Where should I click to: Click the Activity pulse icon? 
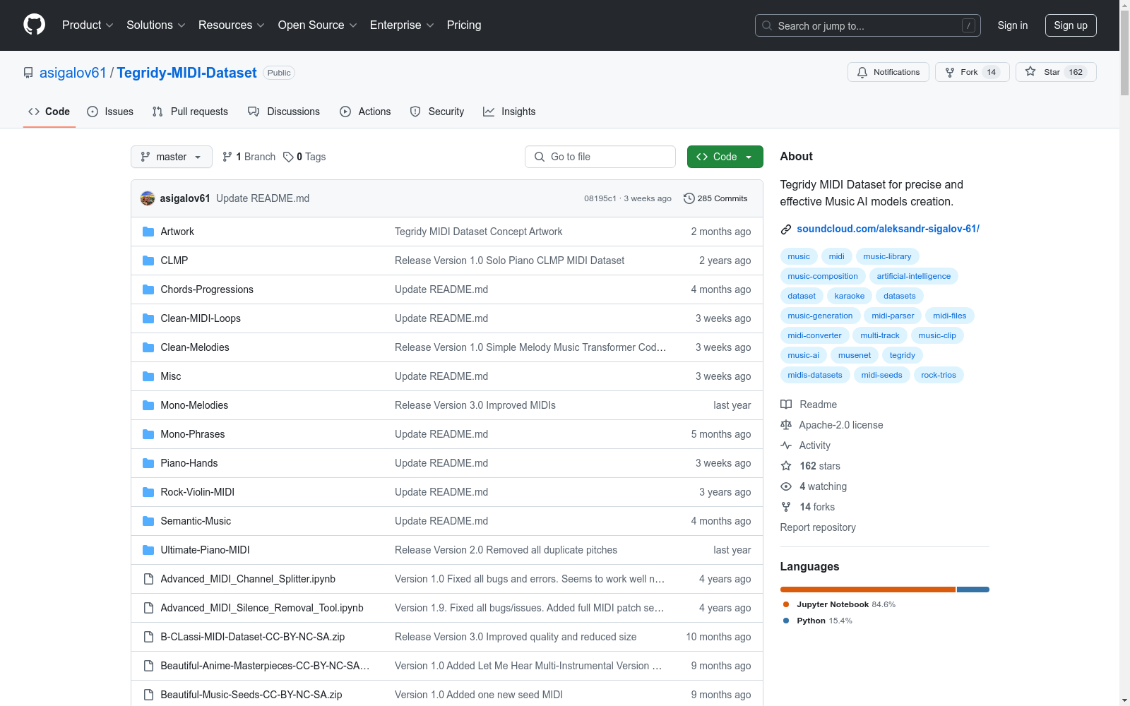[786, 445]
